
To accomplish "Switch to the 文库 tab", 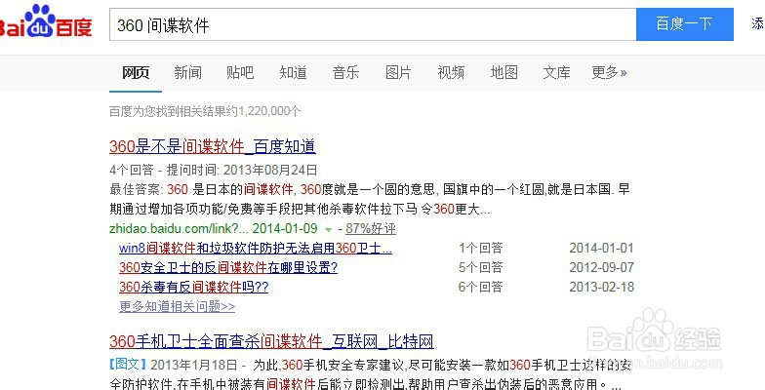I will tap(556, 72).
